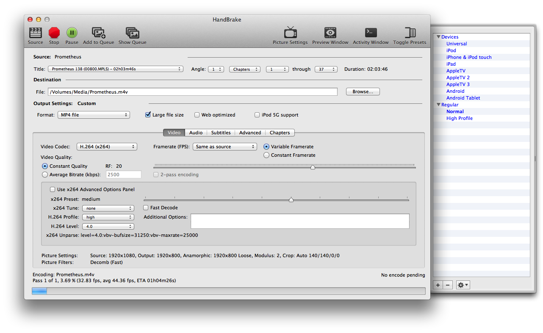
Task: Open the presets gear menu
Action: click(x=463, y=285)
